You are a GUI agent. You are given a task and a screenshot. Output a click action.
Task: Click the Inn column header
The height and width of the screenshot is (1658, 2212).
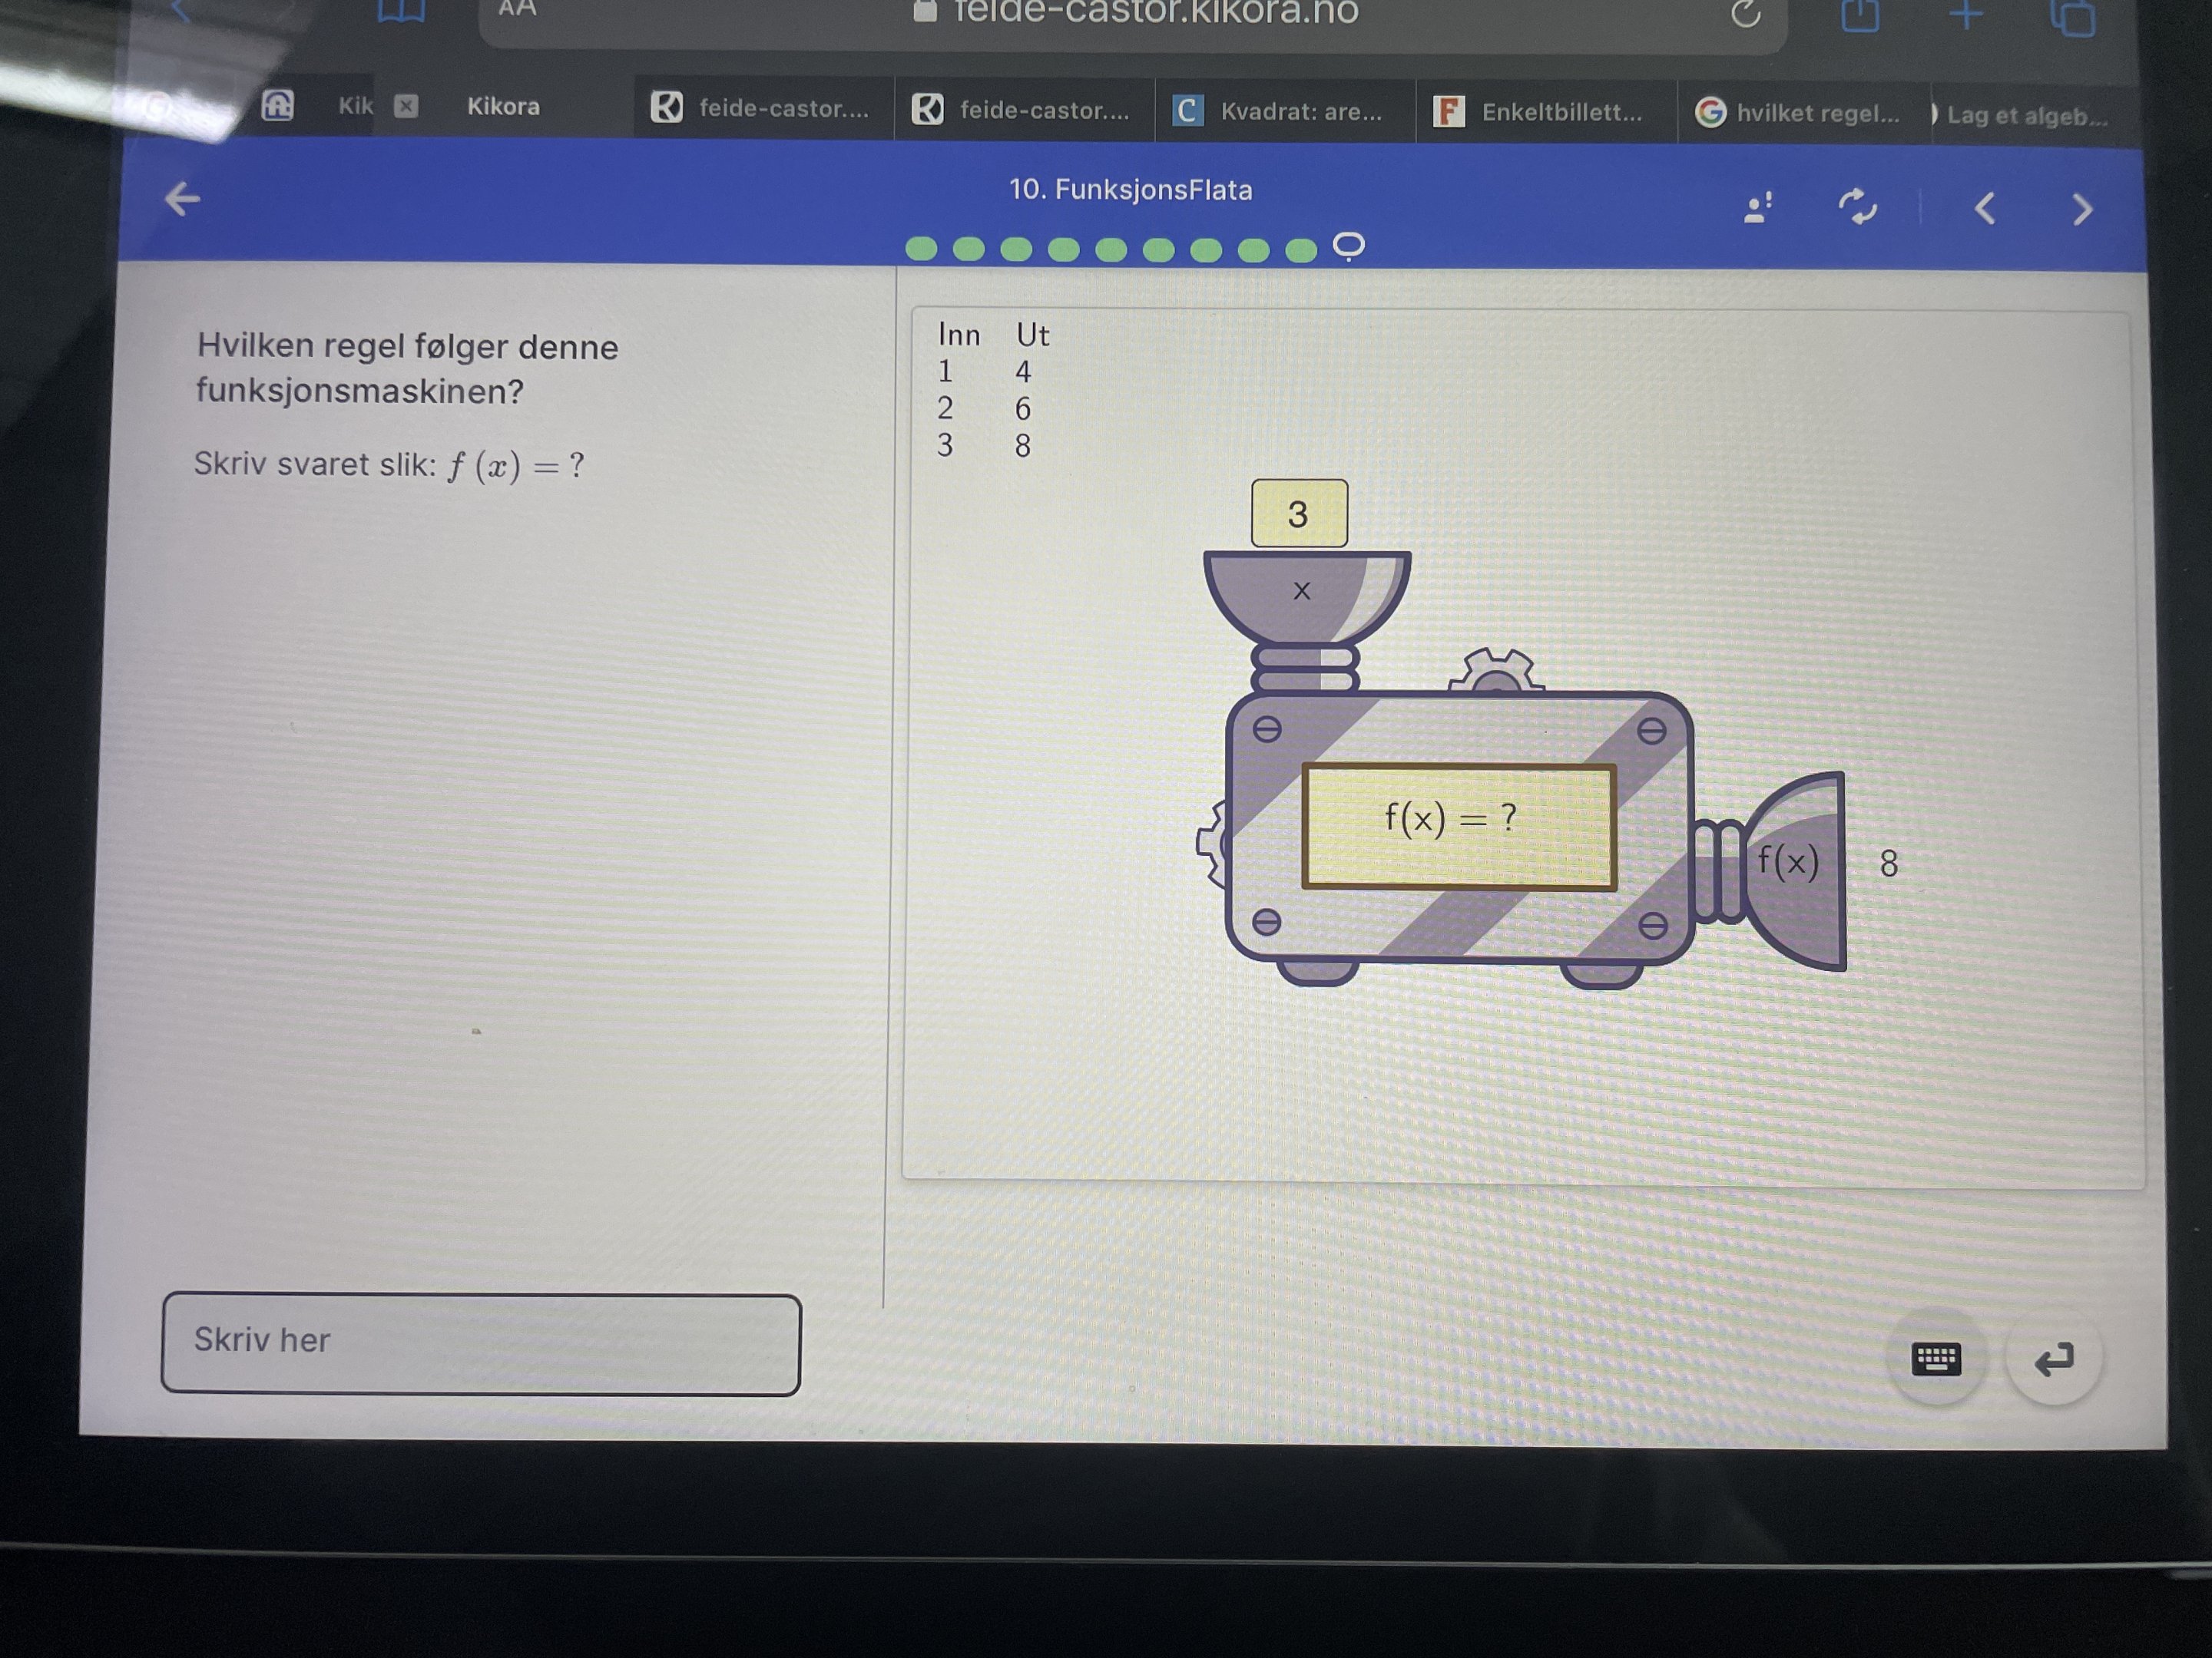click(x=959, y=335)
